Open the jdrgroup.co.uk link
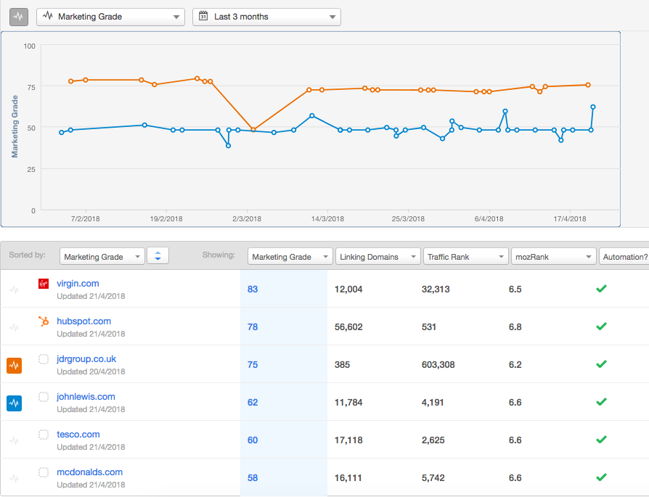The width and height of the screenshot is (649, 497). click(86, 359)
